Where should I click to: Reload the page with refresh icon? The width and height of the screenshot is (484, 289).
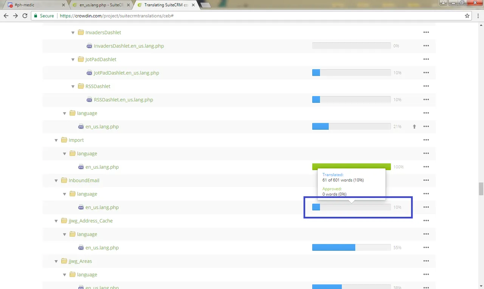[x=25, y=16]
